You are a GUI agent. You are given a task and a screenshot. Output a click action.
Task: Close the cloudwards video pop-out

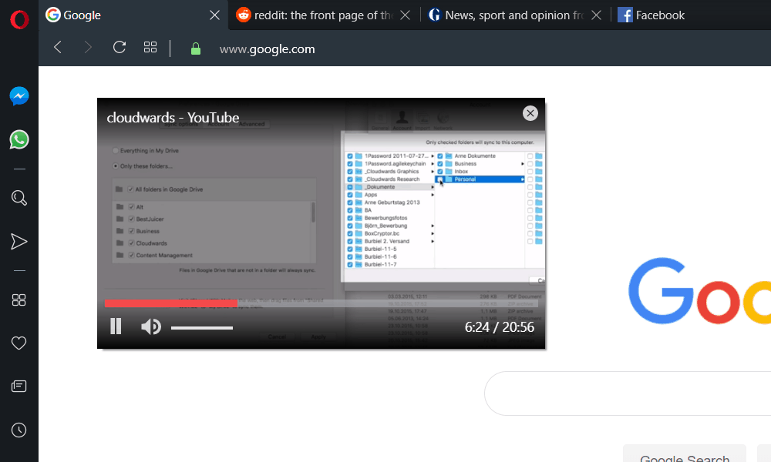[x=530, y=113]
